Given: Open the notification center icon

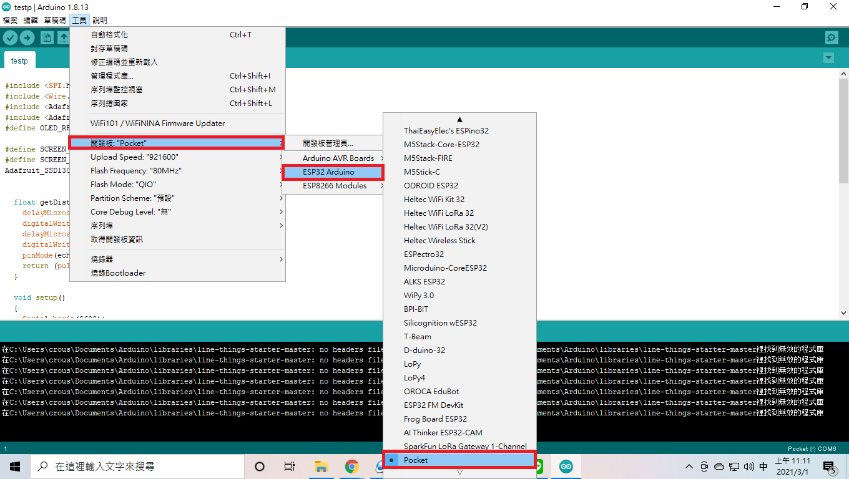Looking at the screenshot, I should point(830,467).
